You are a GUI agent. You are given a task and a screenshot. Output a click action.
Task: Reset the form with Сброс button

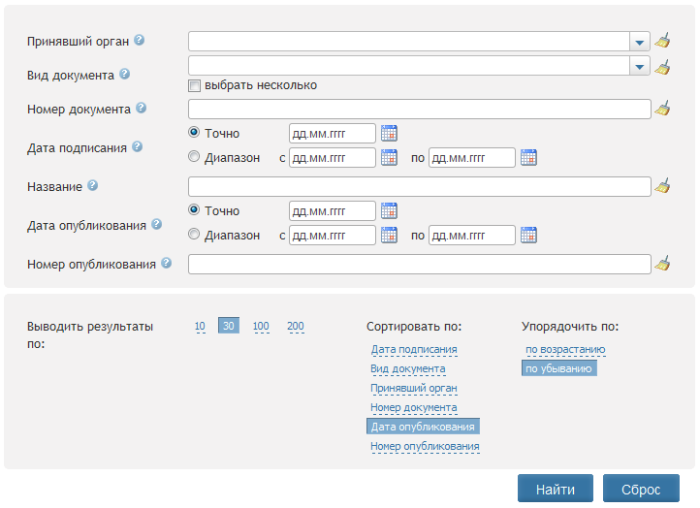coord(641,489)
